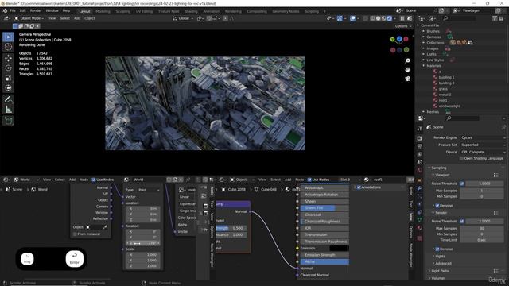This screenshot has width=509, height=286.
Task: Open the Render menu
Action: click(x=36, y=10)
